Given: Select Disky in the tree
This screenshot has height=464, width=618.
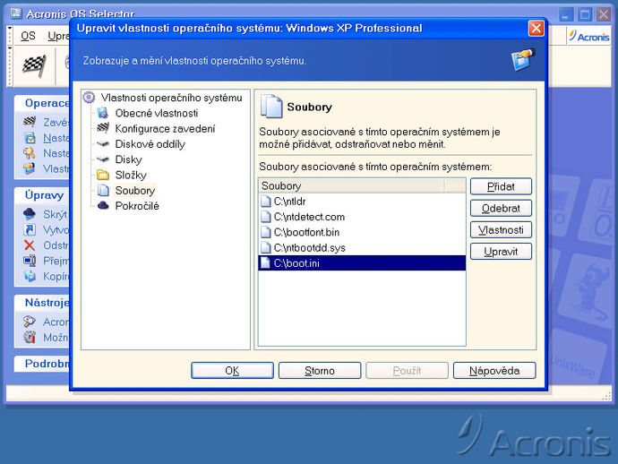Looking at the screenshot, I should click(x=128, y=159).
